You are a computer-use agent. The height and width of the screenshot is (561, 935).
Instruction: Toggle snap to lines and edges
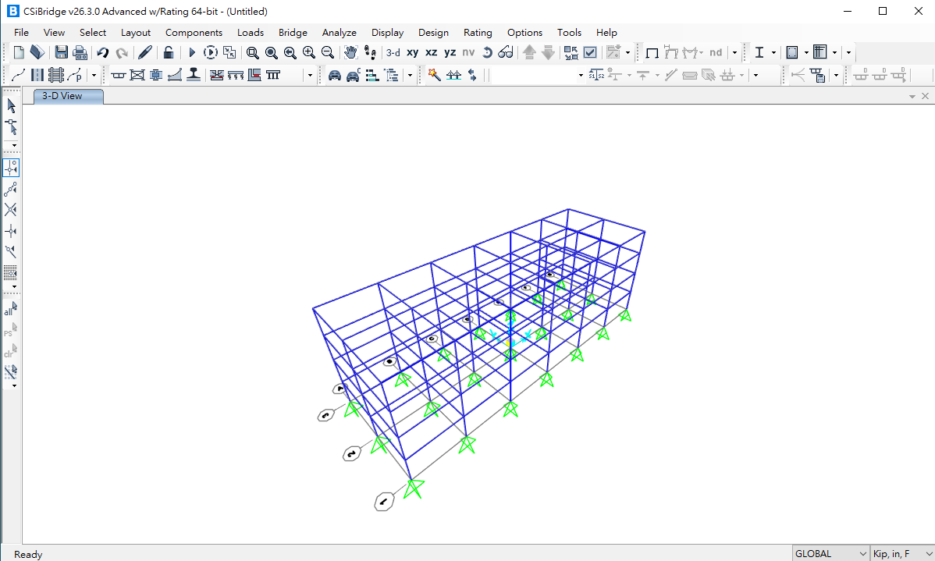coord(11,251)
